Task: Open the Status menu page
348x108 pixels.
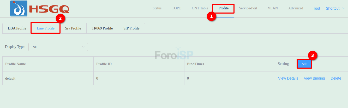Action: pos(157,8)
